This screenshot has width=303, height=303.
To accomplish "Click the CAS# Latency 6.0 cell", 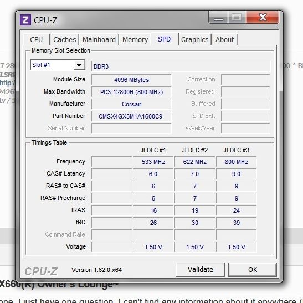I will tap(153, 174).
